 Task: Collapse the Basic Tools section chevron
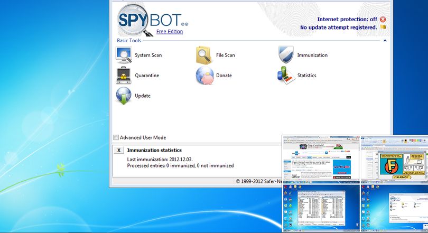point(385,41)
